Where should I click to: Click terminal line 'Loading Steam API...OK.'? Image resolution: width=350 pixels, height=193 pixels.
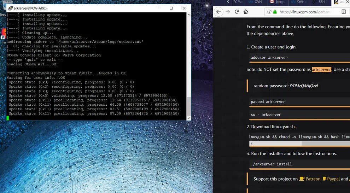pyautogui.click(x=32, y=64)
